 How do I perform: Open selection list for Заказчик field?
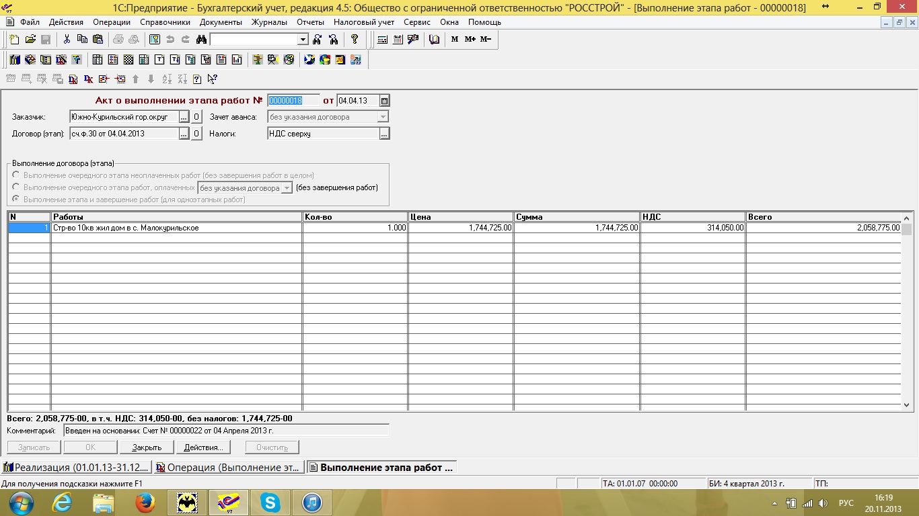(x=184, y=117)
